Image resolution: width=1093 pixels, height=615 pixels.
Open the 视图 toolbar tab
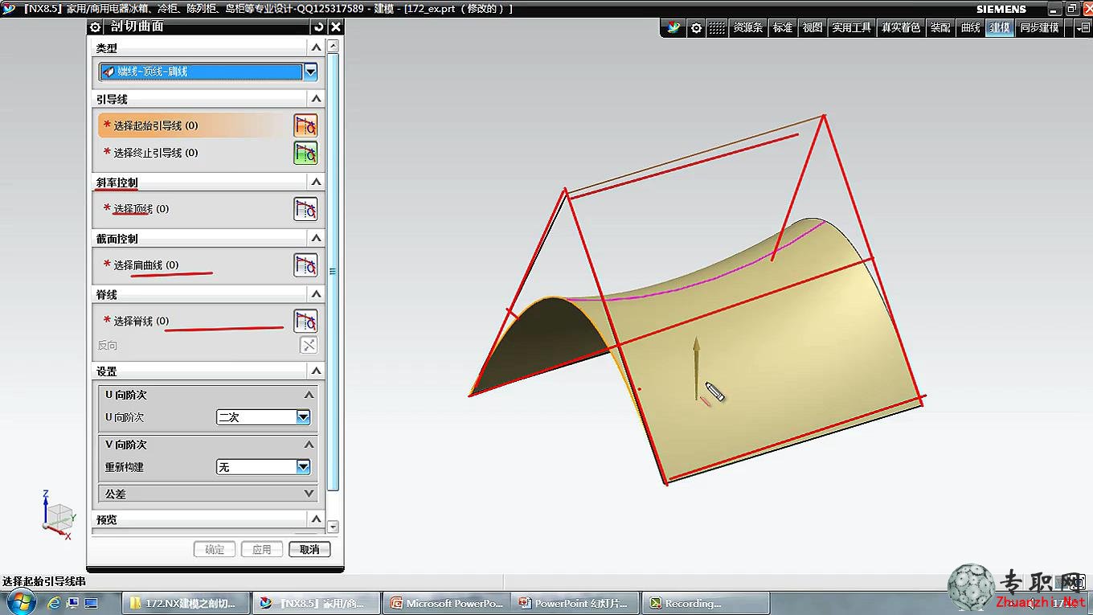813,27
